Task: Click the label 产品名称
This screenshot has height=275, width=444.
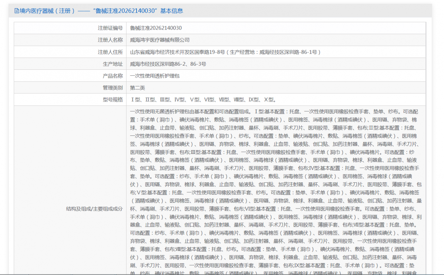Action: click(113, 76)
